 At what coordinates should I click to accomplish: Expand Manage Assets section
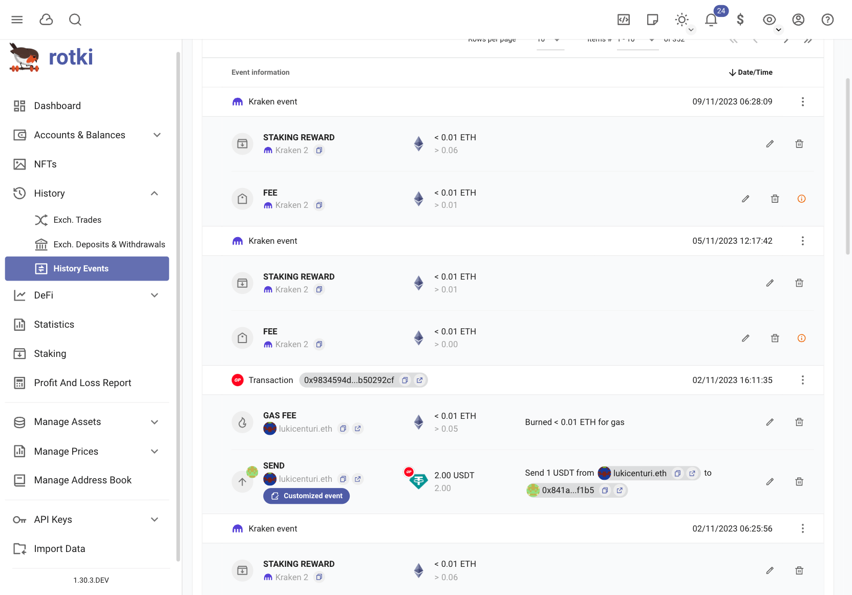87,422
